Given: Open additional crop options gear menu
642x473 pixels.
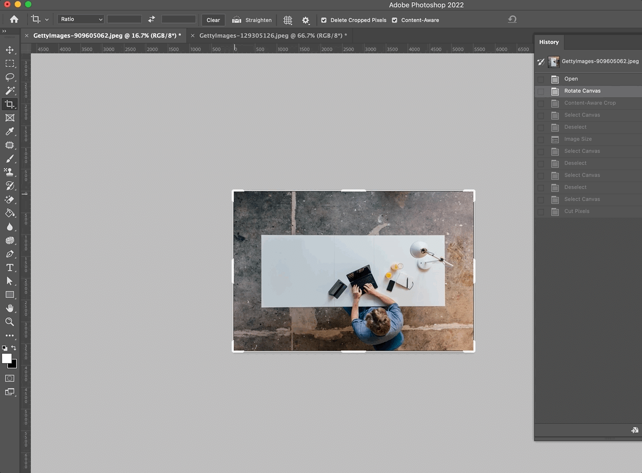Looking at the screenshot, I should click(306, 20).
